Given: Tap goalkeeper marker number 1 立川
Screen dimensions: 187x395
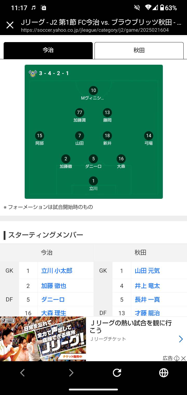Looking at the screenshot, I should click(93, 181).
